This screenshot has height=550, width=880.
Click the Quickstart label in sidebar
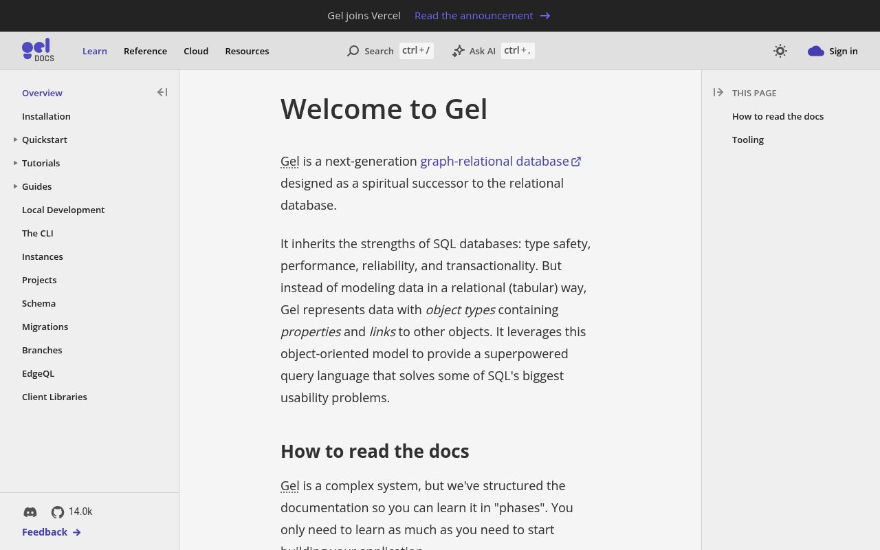click(x=45, y=140)
